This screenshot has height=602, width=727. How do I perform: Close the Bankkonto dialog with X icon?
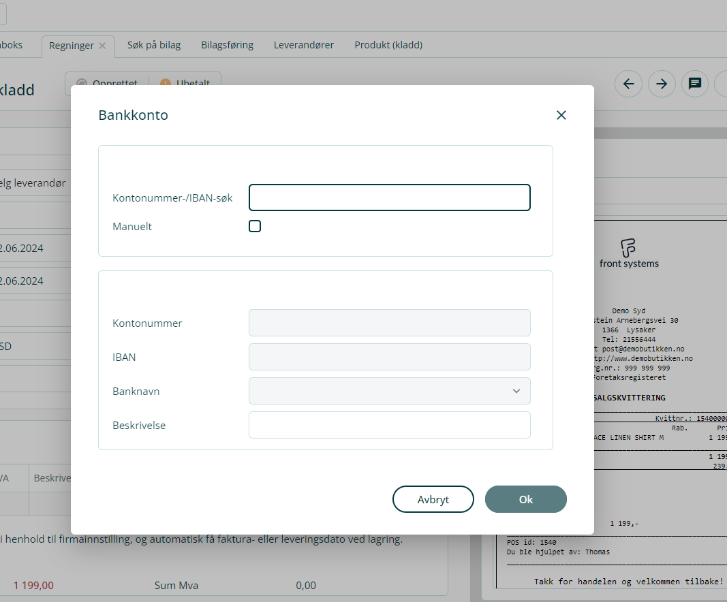point(561,115)
